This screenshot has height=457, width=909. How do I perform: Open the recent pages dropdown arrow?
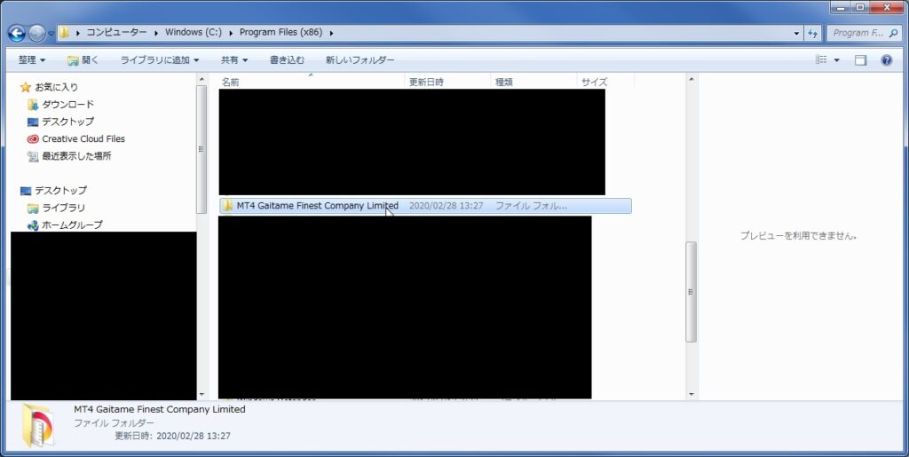(51, 34)
